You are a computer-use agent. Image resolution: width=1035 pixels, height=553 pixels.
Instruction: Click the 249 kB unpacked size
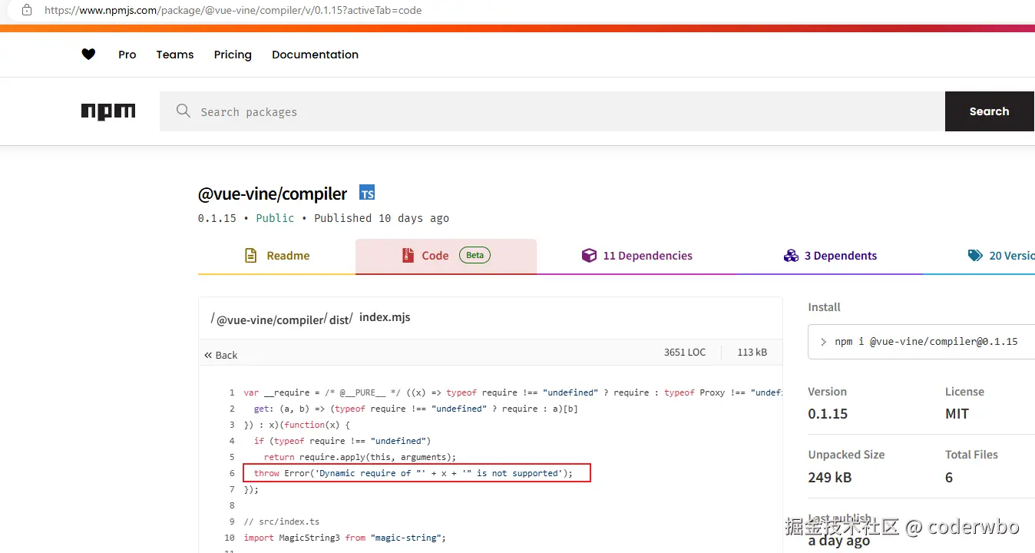pos(830,477)
